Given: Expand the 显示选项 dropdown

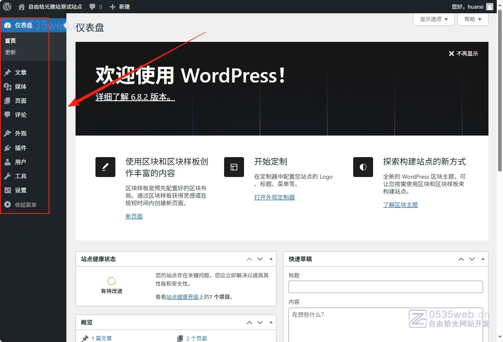Looking at the screenshot, I should [x=434, y=19].
